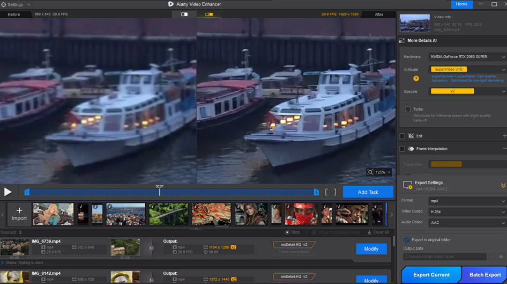Uncheck Export to original folder

[x=406, y=239]
